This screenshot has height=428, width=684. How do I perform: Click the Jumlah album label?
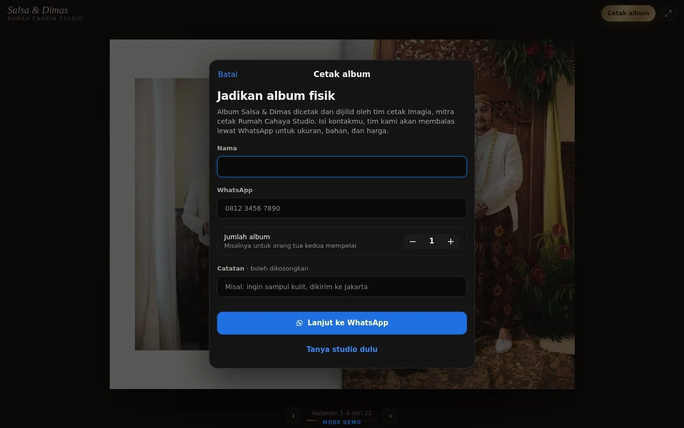247,237
